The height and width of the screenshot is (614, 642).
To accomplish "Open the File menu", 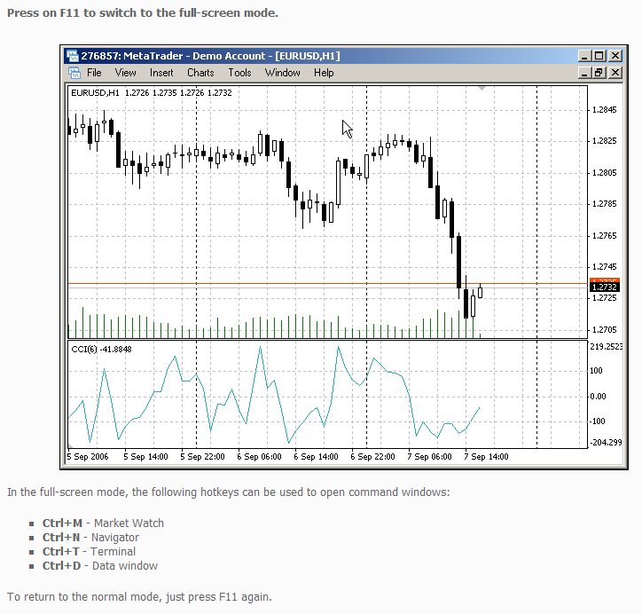I will click(x=94, y=73).
